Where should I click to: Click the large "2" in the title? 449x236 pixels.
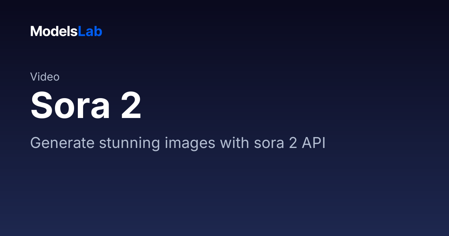(131, 106)
